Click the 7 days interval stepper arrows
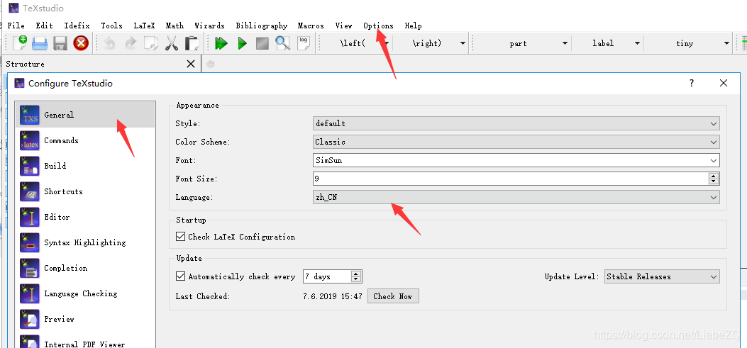This screenshot has height=348, width=747. 356,276
